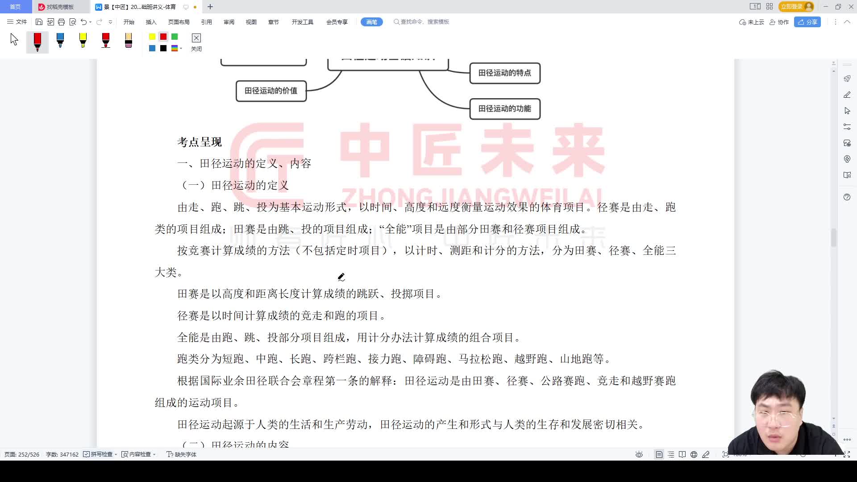Select the blue pen annotation tool
Screen dimensions: 857x482
coord(60,42)
